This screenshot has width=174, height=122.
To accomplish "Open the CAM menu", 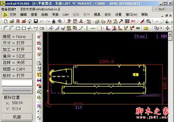I will click(66, 15).
